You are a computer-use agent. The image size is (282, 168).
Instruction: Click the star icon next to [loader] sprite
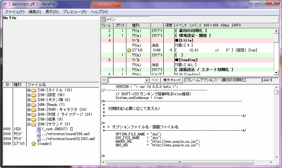34,144
